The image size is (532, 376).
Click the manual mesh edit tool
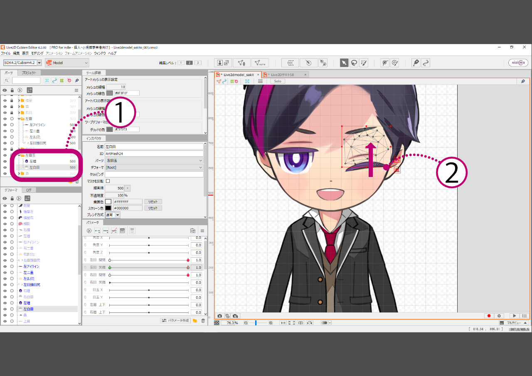tap(241, 63)
